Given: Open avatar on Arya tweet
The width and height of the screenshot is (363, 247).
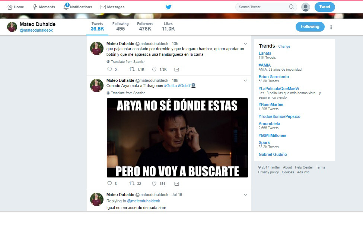Looking at the screenshot, I should coord(96,85).
